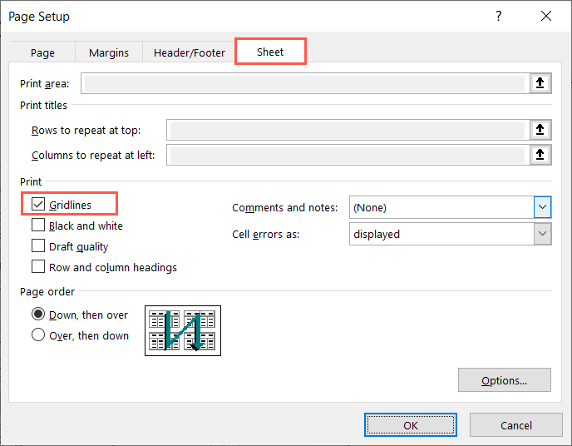Click the Options... button

pyautogui.click(x=505, y=380)
